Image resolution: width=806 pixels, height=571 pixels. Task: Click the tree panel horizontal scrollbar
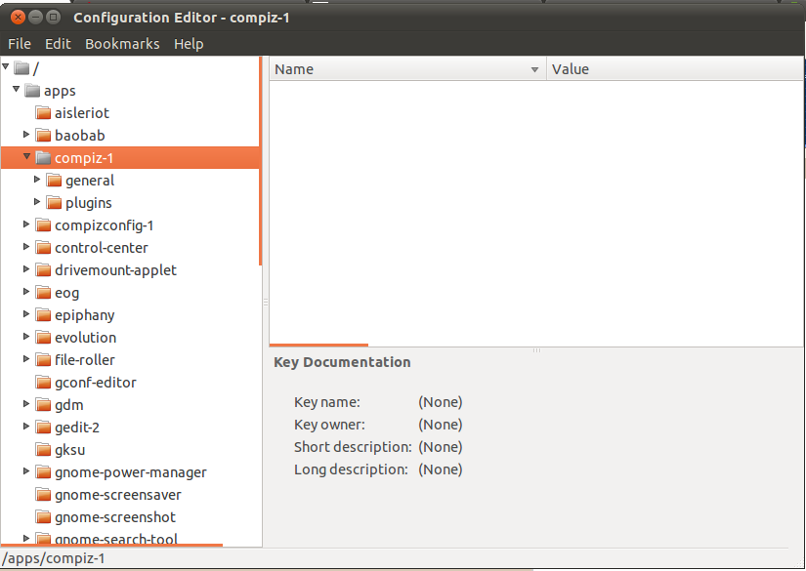112,545
